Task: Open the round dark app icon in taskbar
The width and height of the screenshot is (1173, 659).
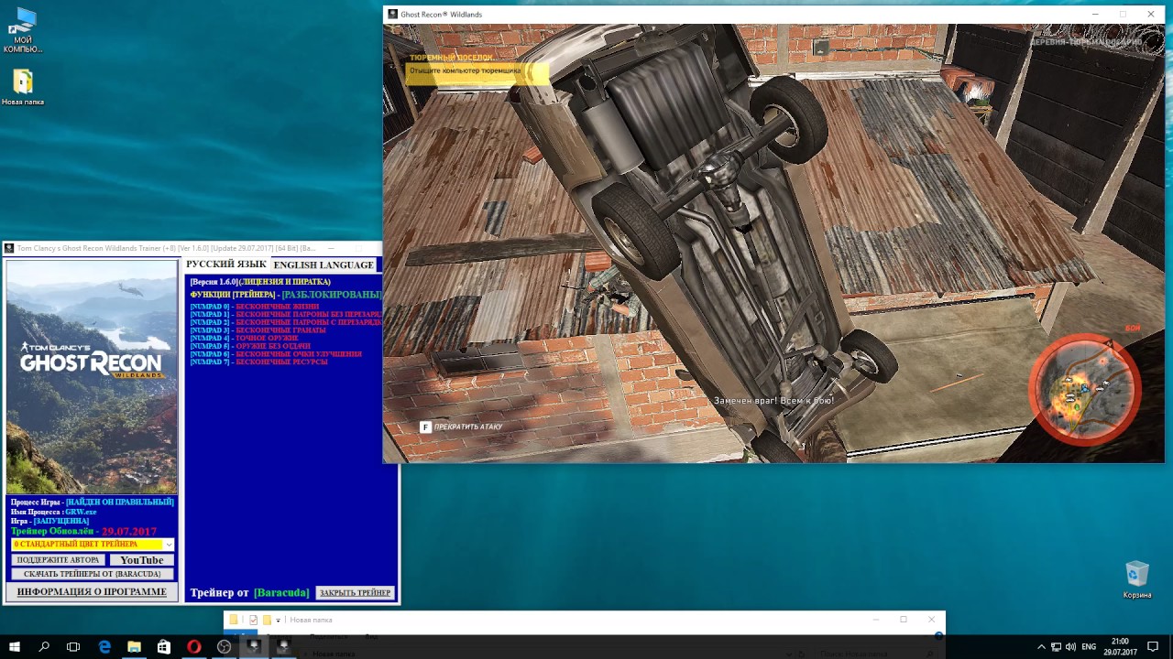Action: 224,647
